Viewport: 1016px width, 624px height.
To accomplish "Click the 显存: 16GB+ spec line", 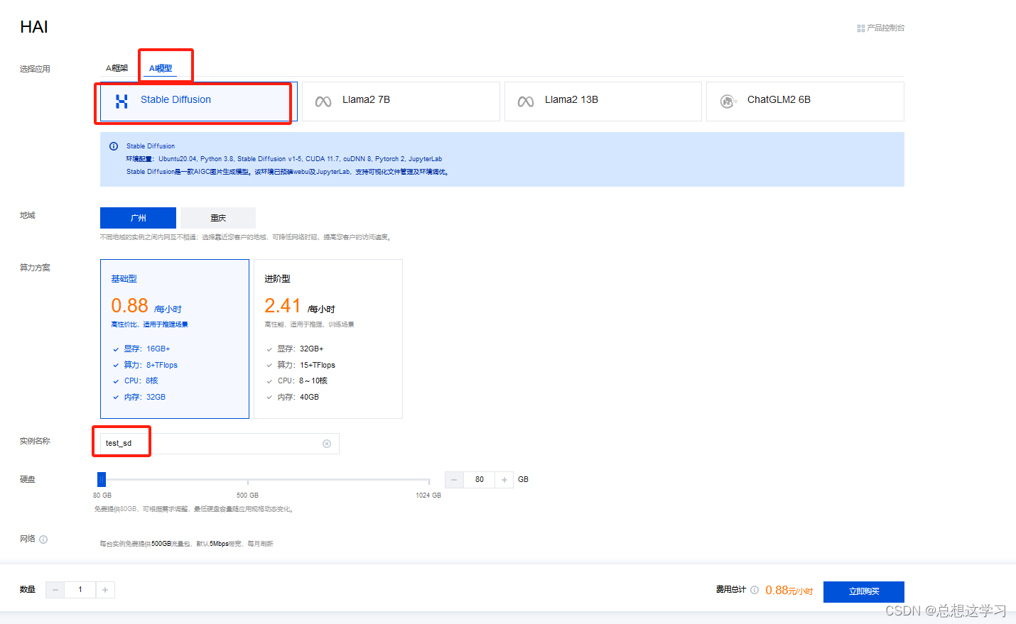I will [x=147, y=349].
